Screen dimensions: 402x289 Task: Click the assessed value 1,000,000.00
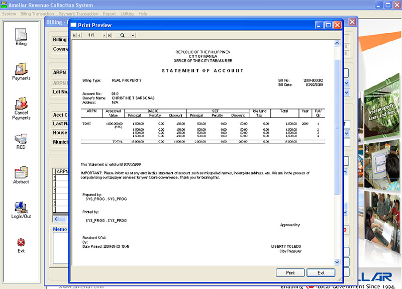115,124
